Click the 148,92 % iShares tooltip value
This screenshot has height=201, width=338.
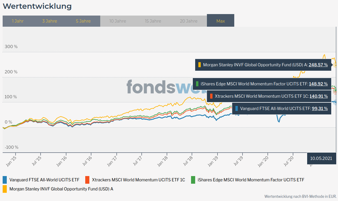(x=318, y=83)
